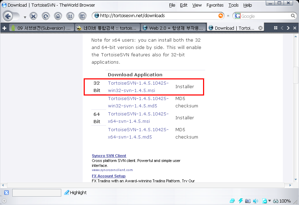Switch to the Web 2.0 tab

(174, 28)
